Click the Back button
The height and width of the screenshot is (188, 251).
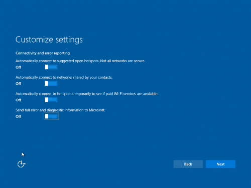[188, 164]
